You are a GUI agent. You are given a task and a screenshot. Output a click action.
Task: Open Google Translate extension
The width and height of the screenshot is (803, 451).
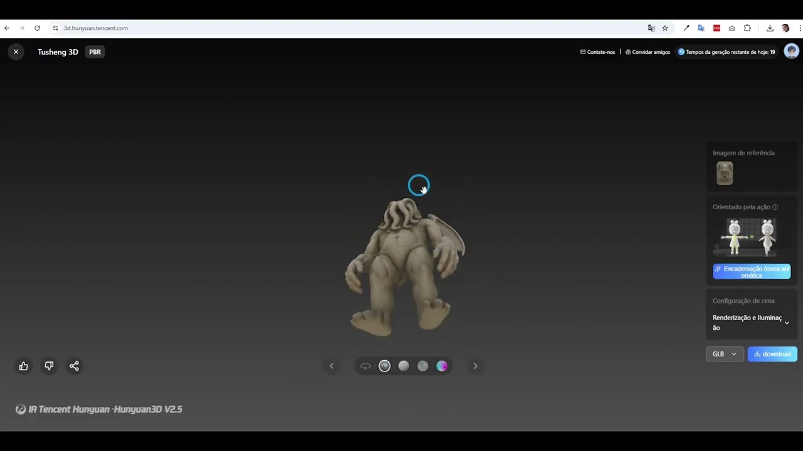[701, 28]
